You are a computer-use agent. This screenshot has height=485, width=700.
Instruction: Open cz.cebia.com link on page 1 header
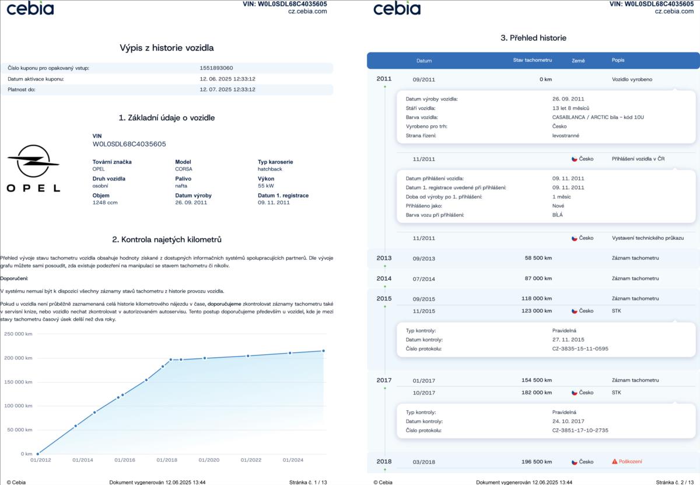click(x=307, y=11)
